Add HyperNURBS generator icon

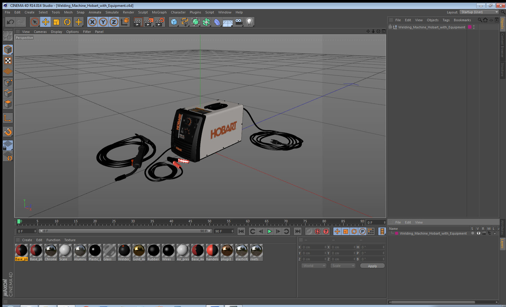pyautogui.click(x=195, y=22)
